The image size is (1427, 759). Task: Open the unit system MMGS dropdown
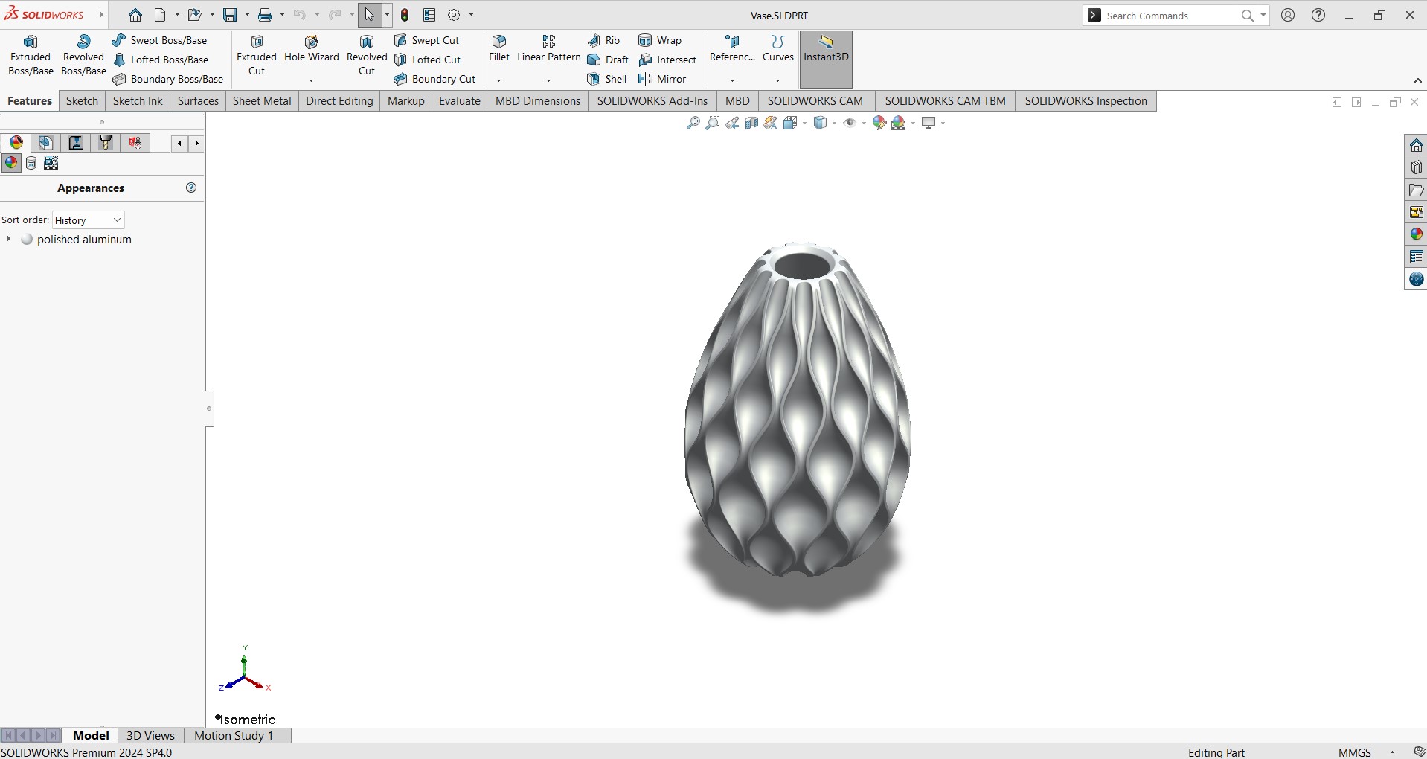(1392, 752)
